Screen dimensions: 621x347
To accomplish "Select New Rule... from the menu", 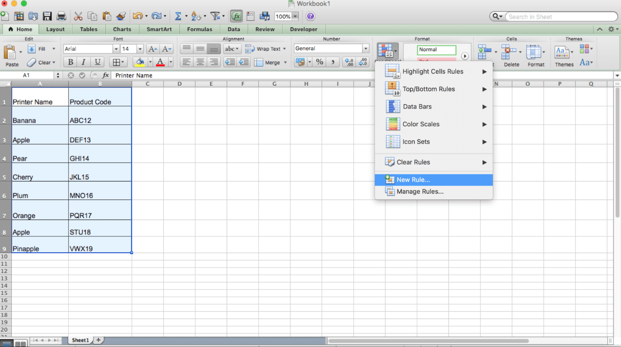I will [x=413, y=180].
